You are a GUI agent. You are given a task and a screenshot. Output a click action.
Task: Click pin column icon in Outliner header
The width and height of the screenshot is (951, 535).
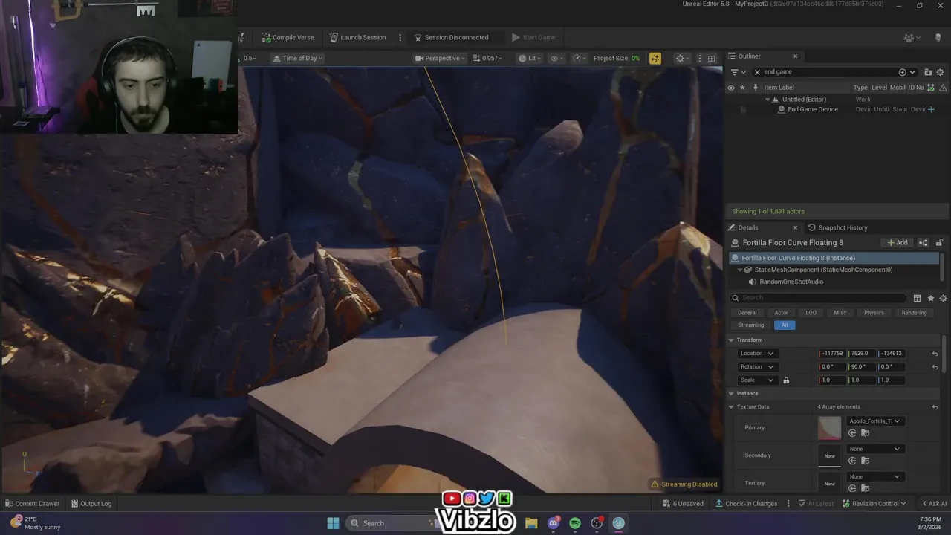coord(755,88)
